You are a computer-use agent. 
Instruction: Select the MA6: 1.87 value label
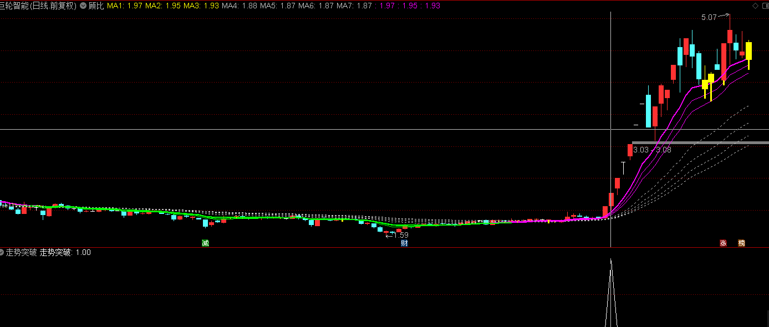(316, 6)
